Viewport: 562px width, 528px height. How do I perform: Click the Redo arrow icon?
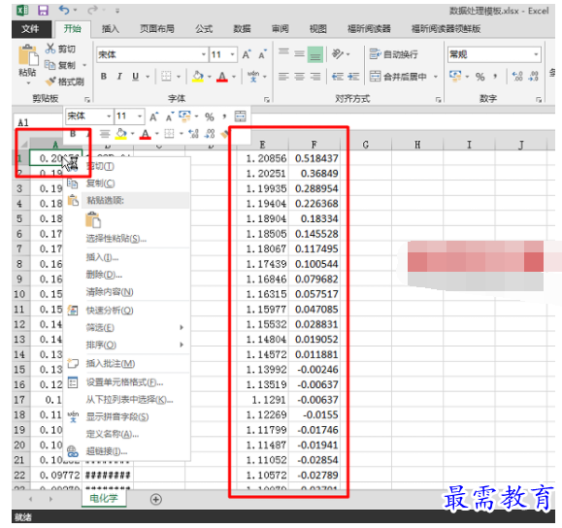(92, 10)
